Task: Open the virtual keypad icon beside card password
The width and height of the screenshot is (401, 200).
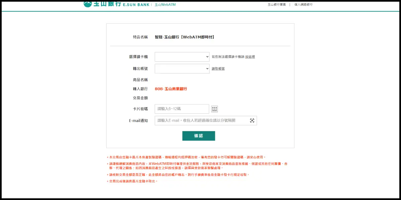Action: pos(215,109)
